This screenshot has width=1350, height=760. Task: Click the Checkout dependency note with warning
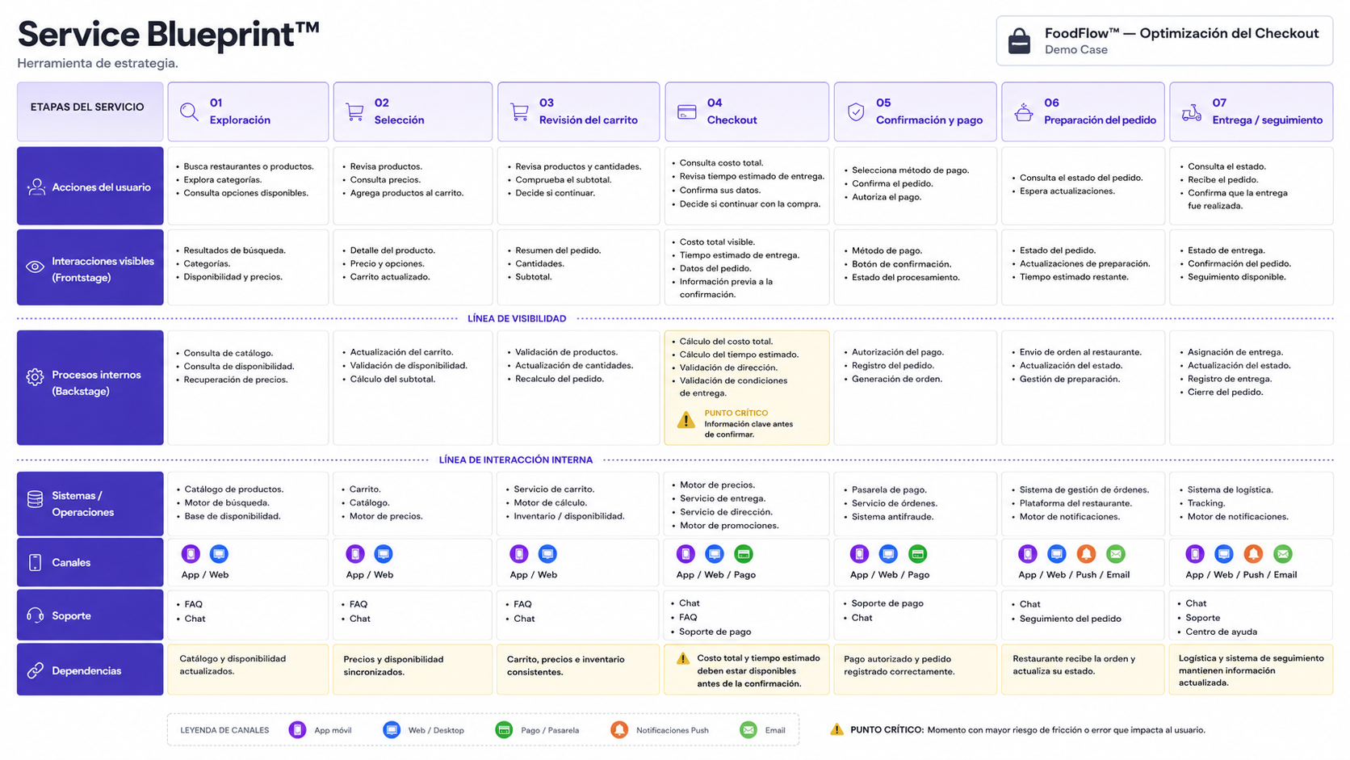[747, 670]
